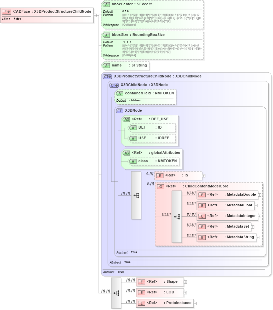
Task: Click the IS element E icon
Action: pos(160,175)
